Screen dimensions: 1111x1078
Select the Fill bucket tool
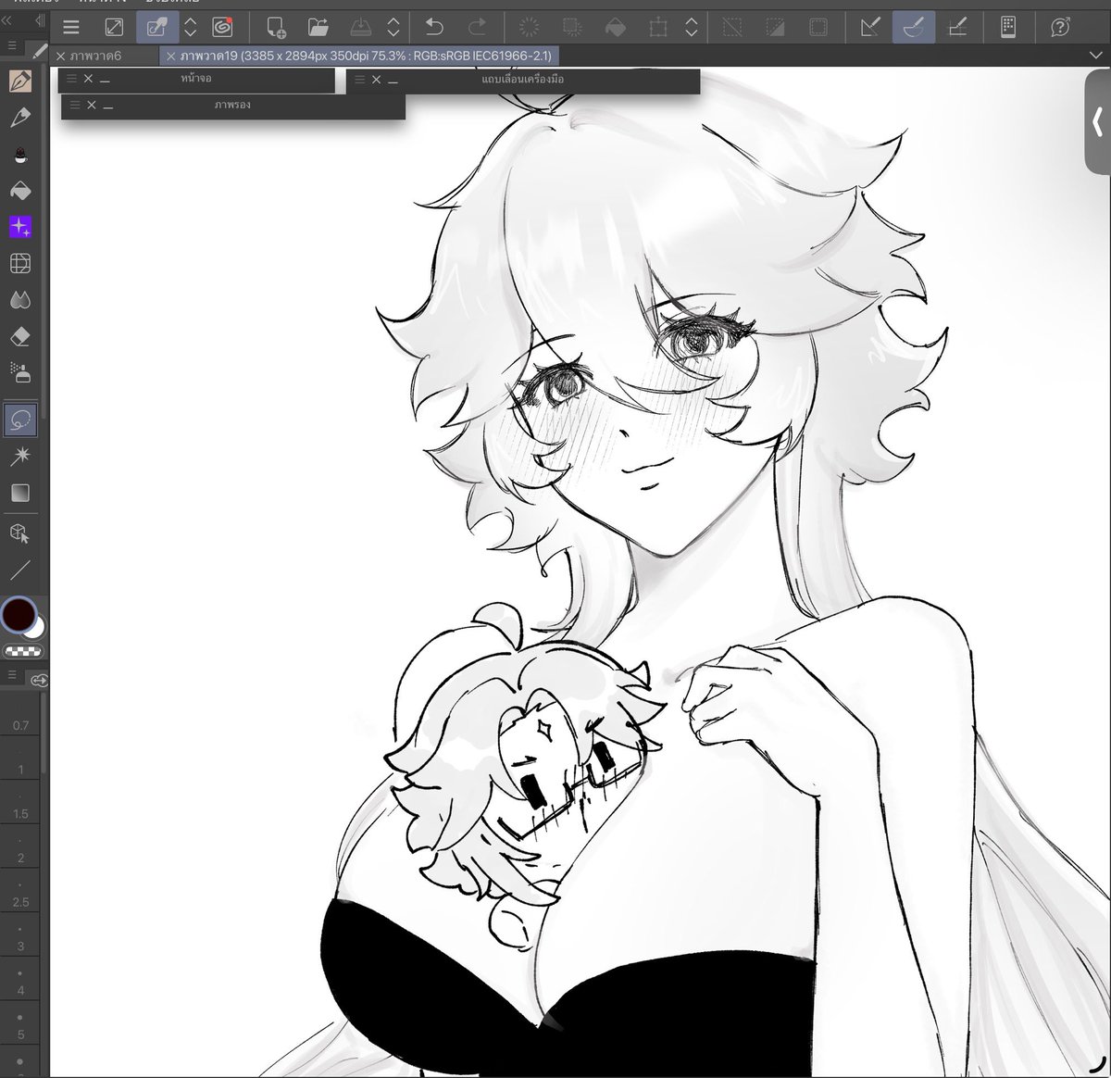pyautogui.click(x=20, y=190)
